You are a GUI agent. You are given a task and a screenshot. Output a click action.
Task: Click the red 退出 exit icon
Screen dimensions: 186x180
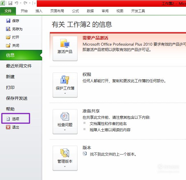coord(8,127)
